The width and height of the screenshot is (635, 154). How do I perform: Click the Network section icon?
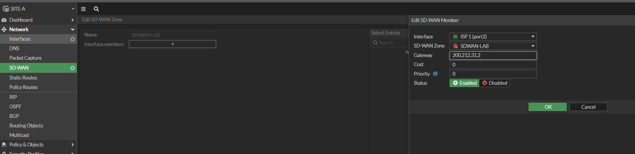click(4, 29)
